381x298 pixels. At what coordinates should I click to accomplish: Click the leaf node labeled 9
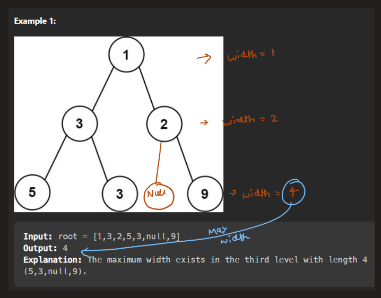(x=205, y=194)
